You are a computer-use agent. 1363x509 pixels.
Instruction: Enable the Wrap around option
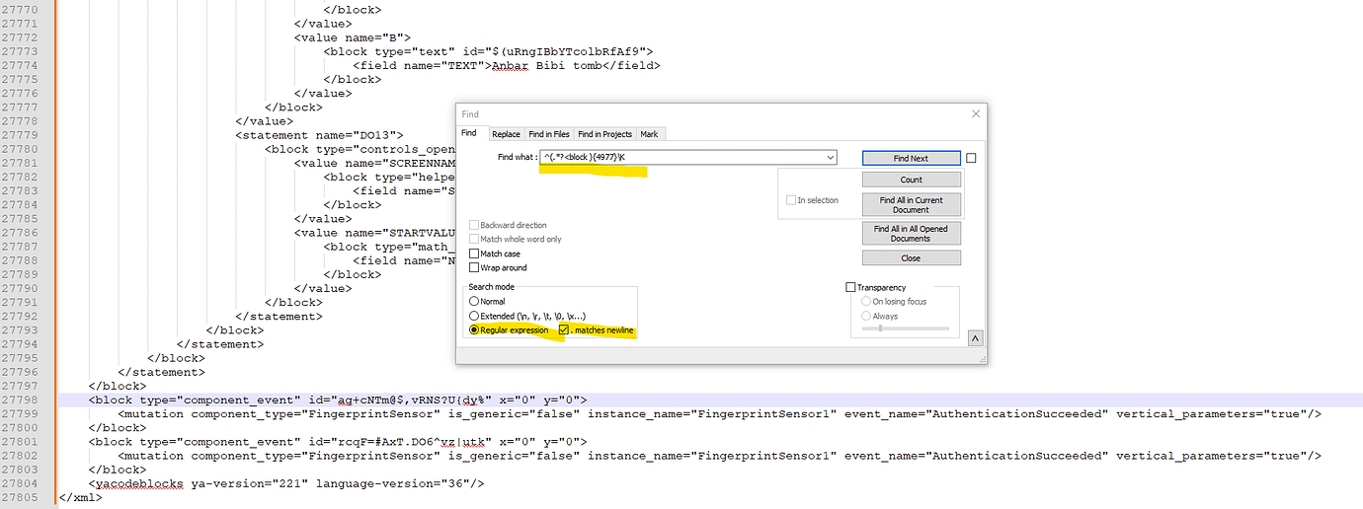point(474,267)
